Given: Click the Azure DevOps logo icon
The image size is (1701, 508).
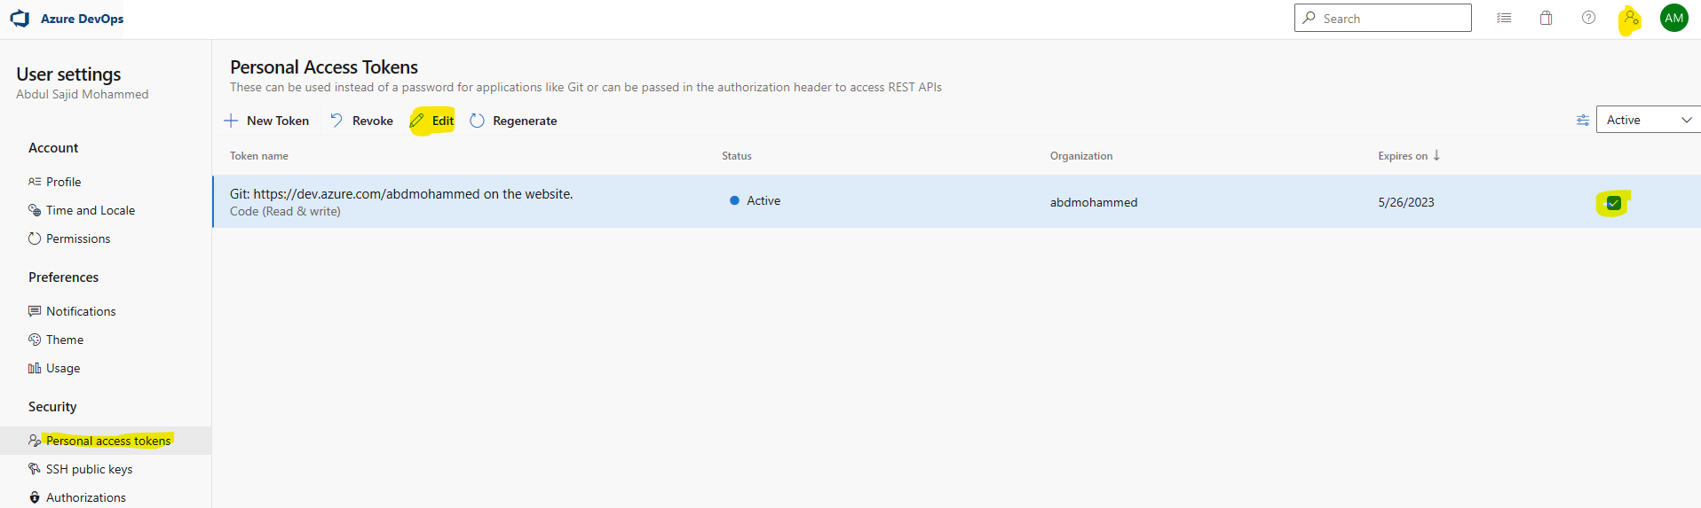Looking at the screenshot, I should pyautogui.click(x=20, y=19).
